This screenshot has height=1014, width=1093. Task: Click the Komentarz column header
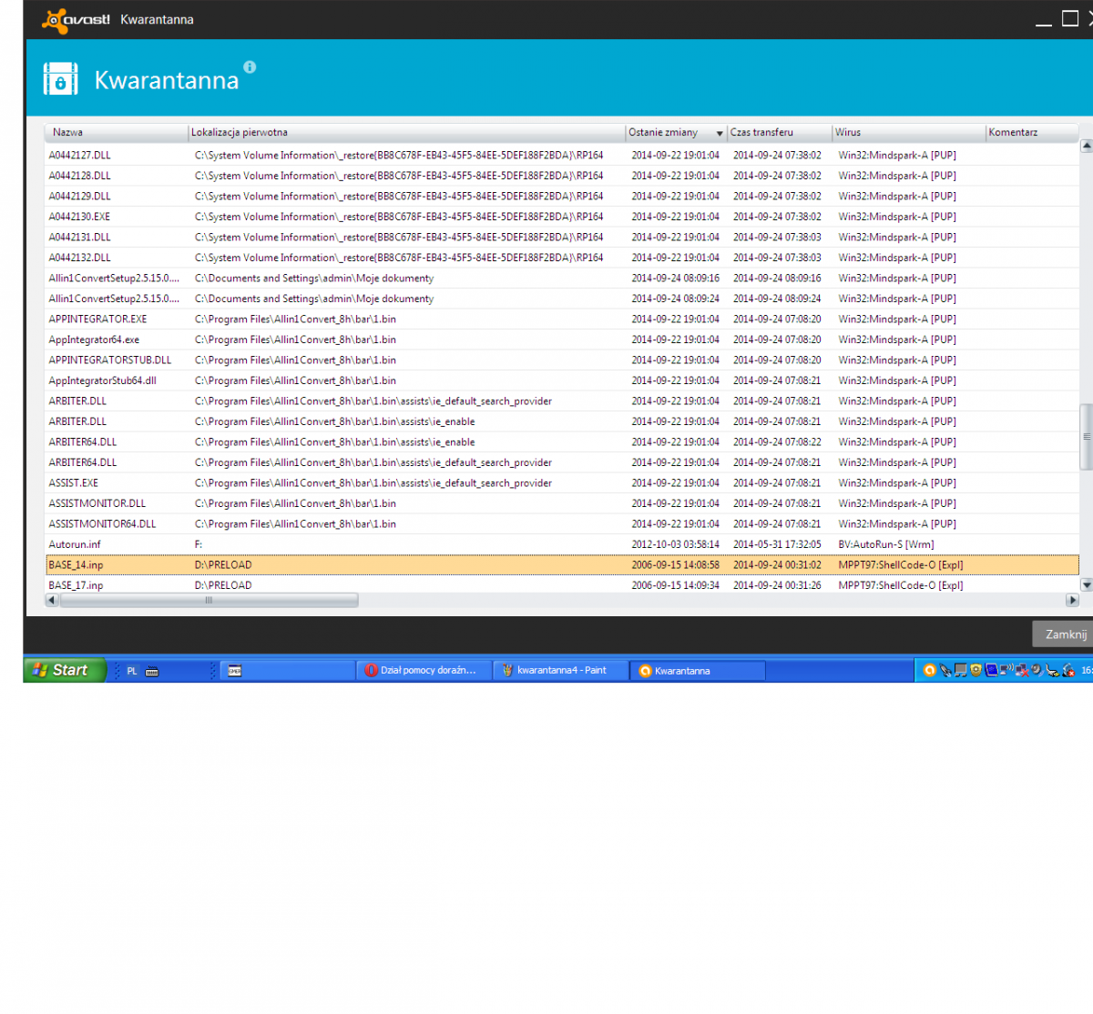pos(1032,133)
